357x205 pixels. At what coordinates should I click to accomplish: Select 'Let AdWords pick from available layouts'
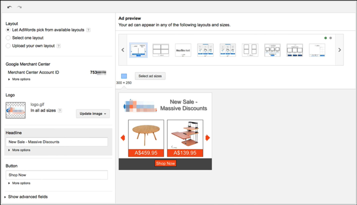8,30
